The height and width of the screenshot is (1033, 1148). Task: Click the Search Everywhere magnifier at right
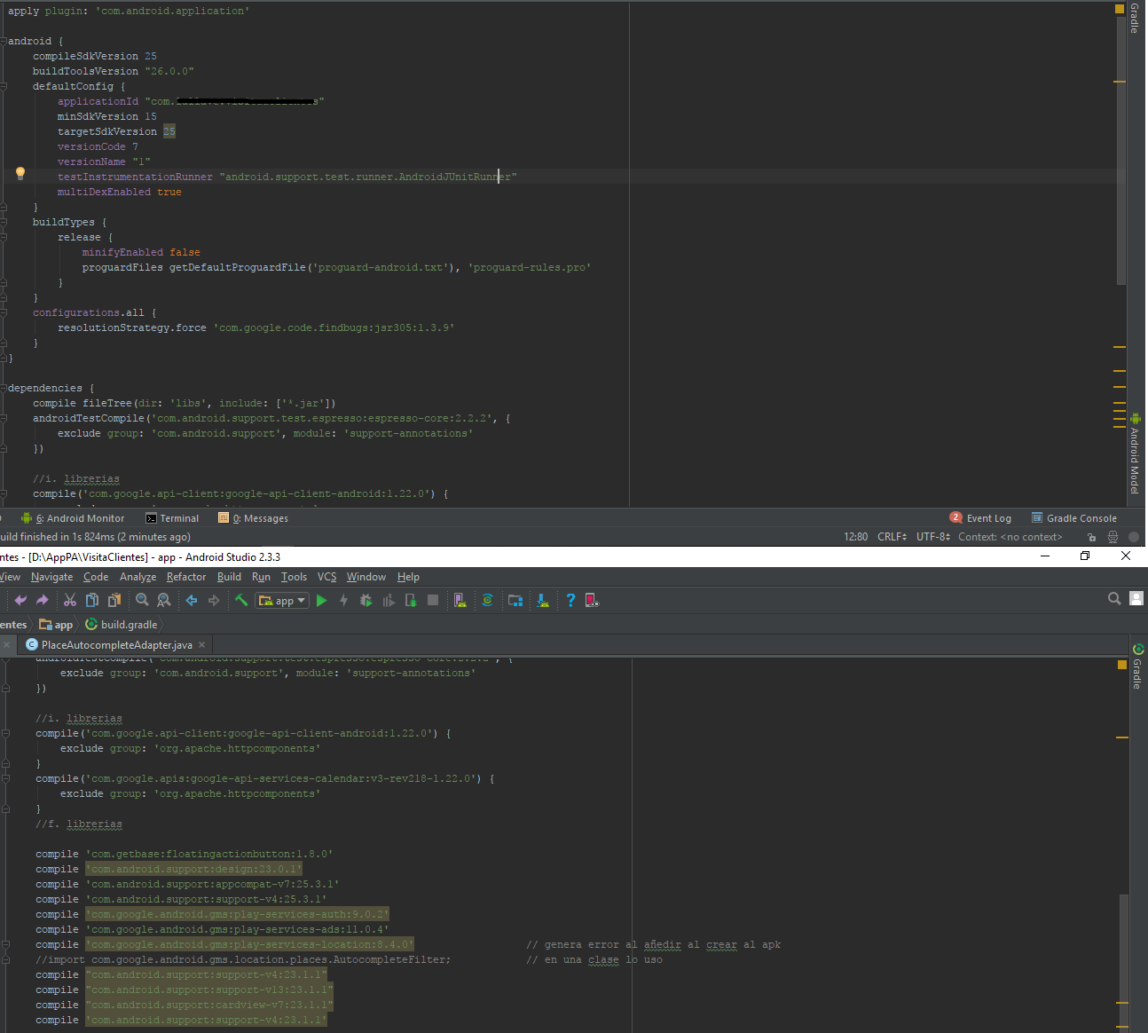pyautogui.click(x=1114, y=599)
